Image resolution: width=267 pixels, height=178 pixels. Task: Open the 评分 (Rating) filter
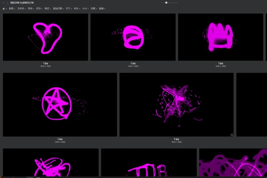click(39, 9)
